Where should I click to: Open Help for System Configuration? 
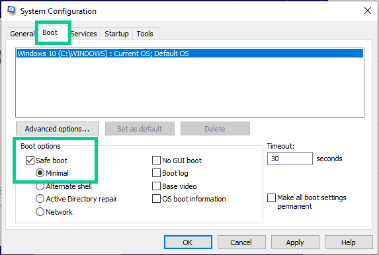349,242
